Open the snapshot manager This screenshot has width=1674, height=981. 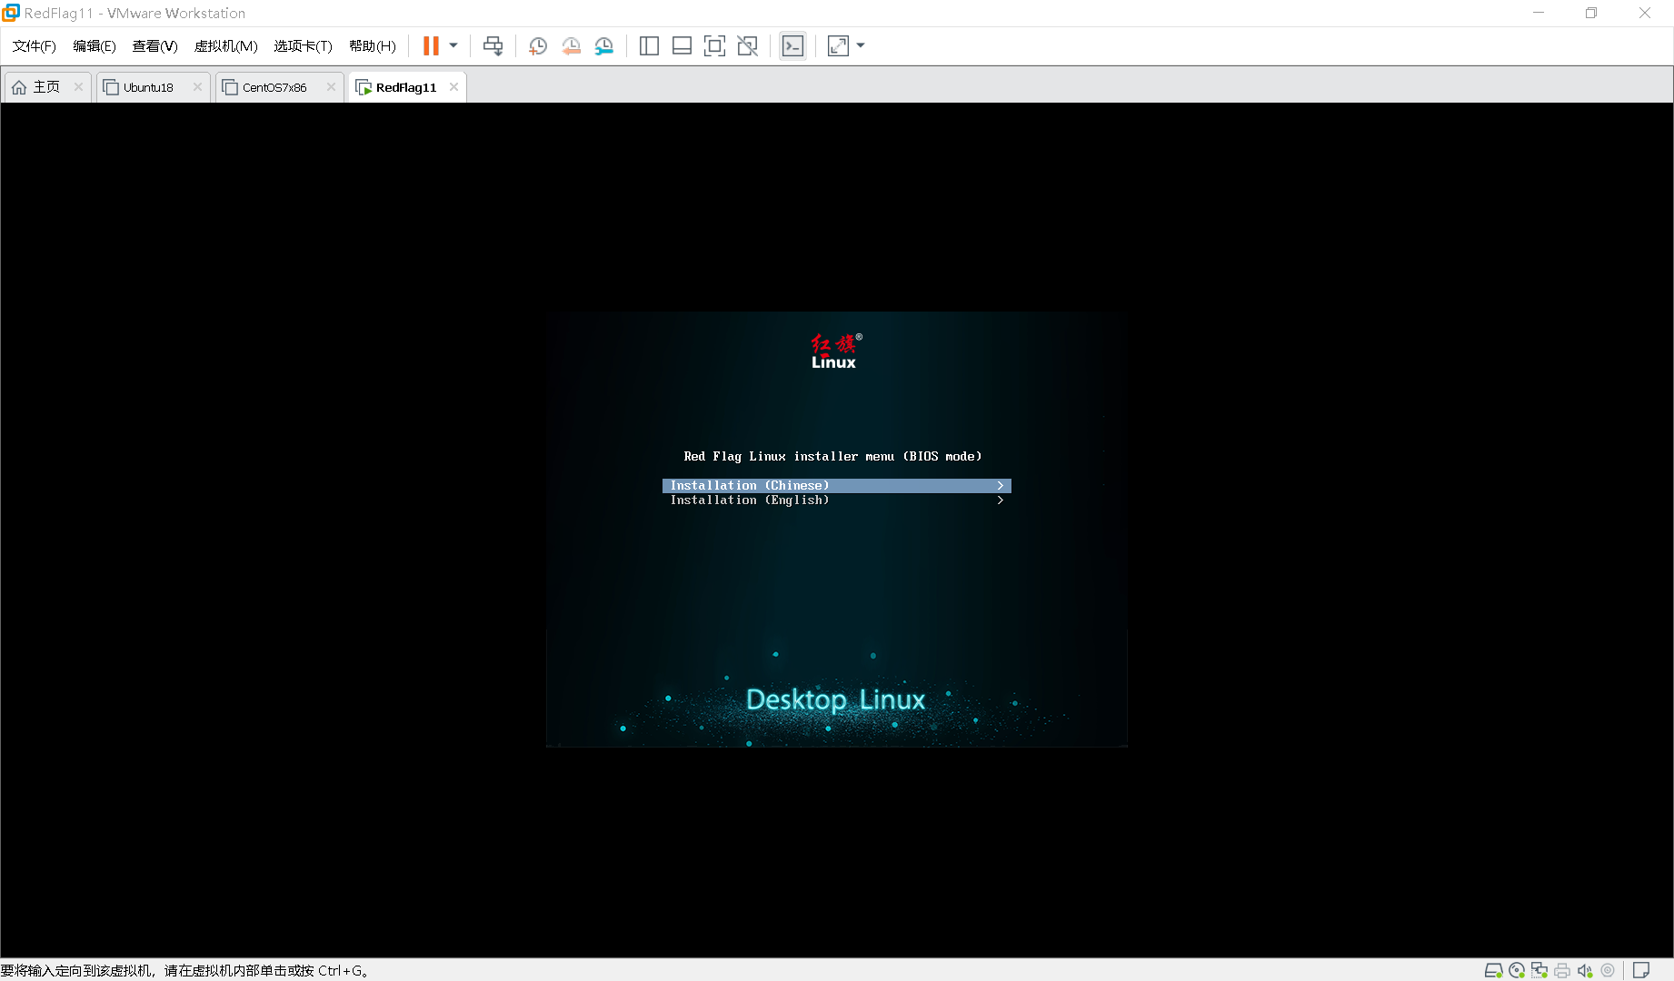604,46
